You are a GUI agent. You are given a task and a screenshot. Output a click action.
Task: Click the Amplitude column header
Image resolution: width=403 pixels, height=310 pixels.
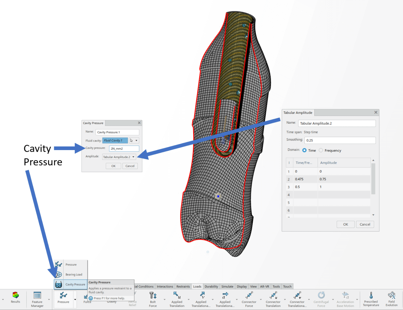point(344,163)
